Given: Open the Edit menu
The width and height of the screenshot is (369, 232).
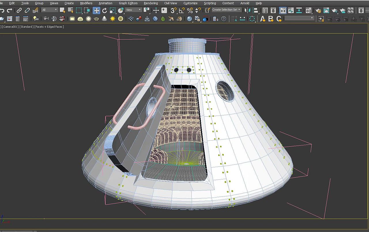Looking at the screenshot, I should pyautogui.click(x=12, y=3).
